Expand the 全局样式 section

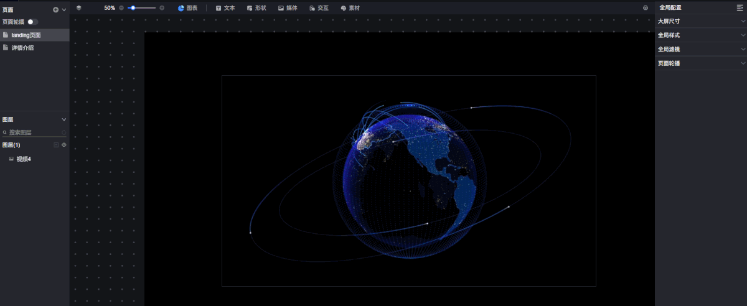click(700, 35)
